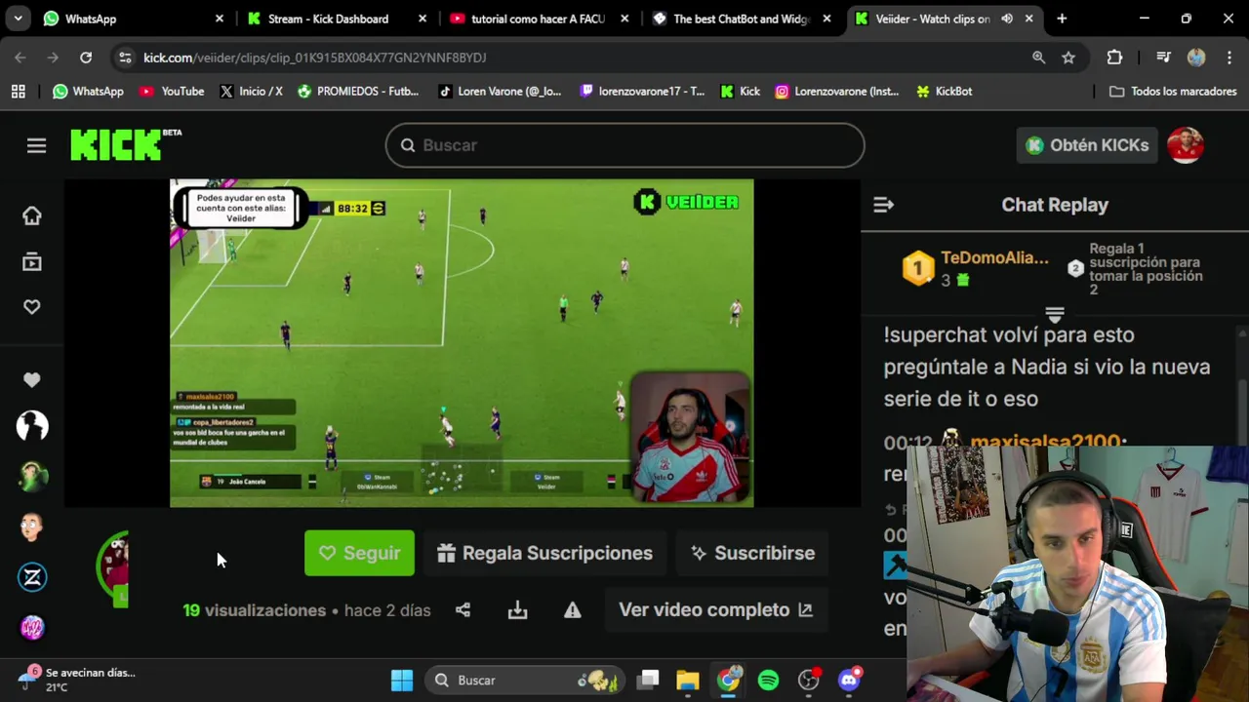Open Ver video completo link
This screenshot has height=702, width=1249.
[x=715, y=610]
